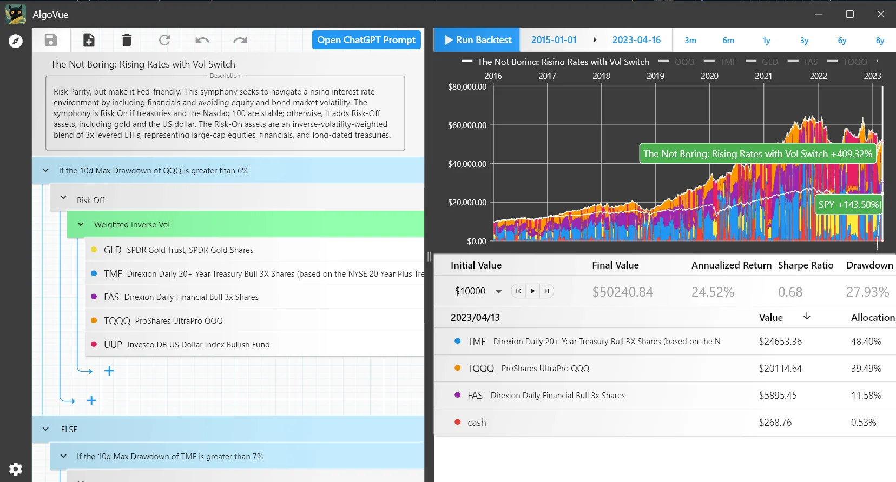This screenshot has height=482, width=896.
Task: Click the refresh reload icon
Action: click(x=164, y=40)
